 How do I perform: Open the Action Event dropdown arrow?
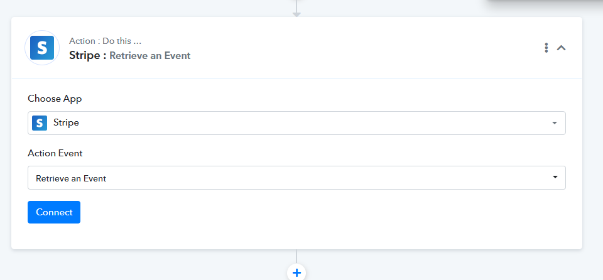tap(555, 177)
